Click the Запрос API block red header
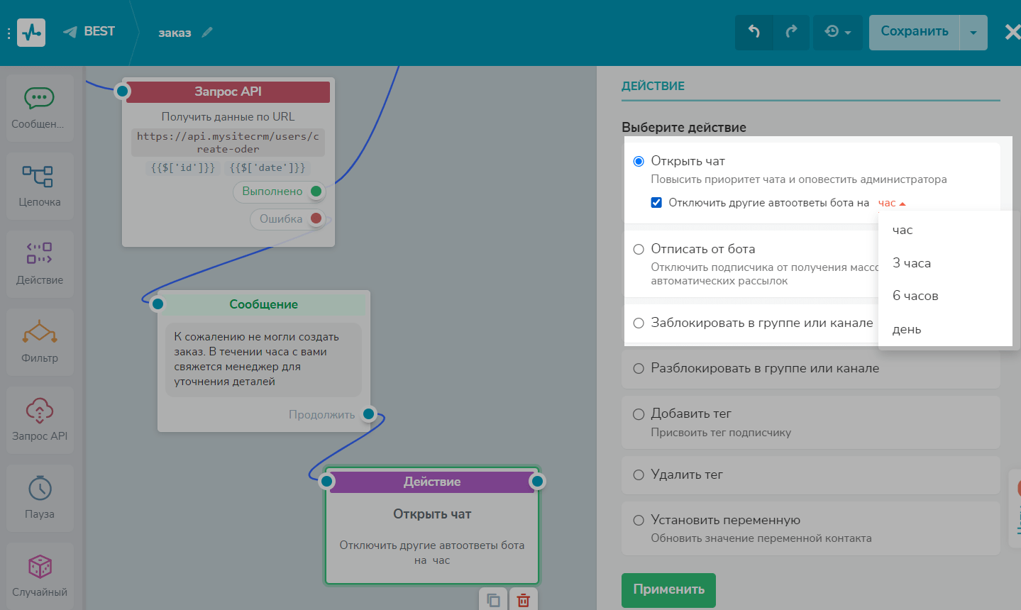 (x=228, y=91)
